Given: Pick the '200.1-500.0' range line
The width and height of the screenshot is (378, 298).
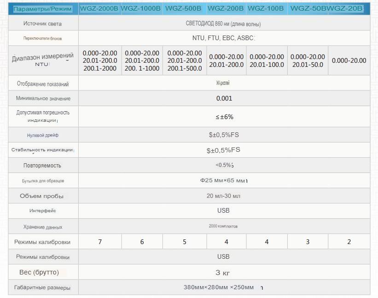Looking at the screenshot, I should click(185, 68).
